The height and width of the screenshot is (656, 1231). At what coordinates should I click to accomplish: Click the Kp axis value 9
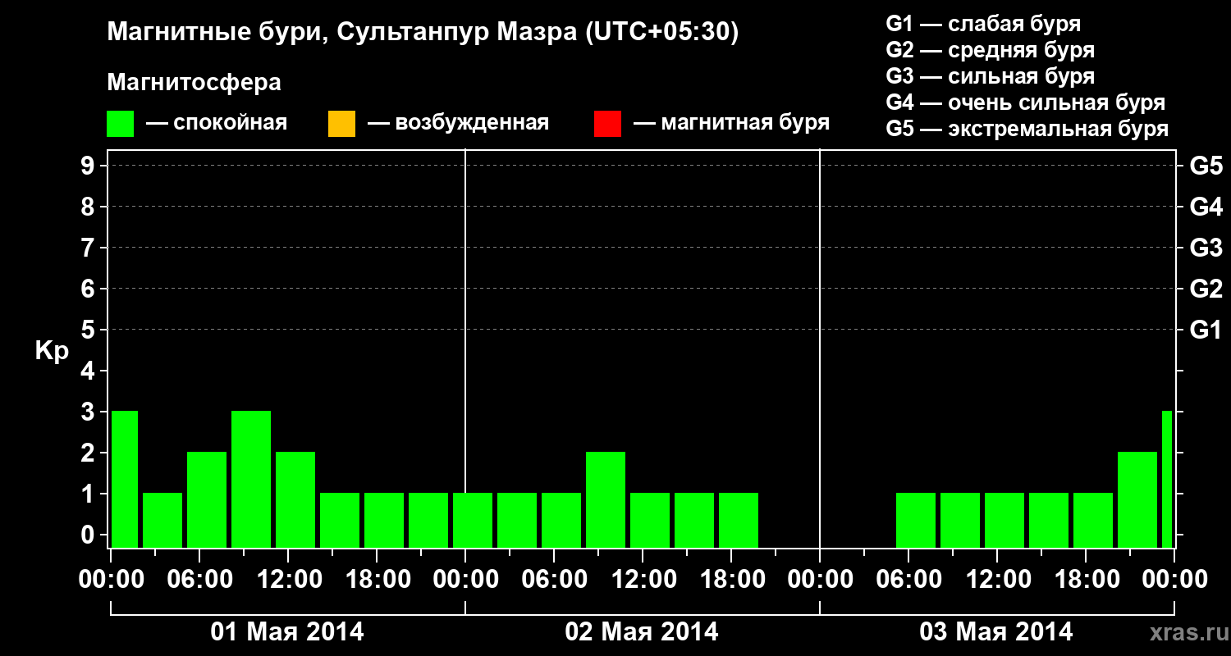(x=89, y=166)
